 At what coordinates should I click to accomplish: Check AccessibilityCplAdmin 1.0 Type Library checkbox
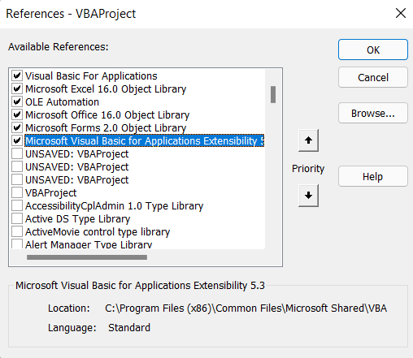tap(17, 205)
